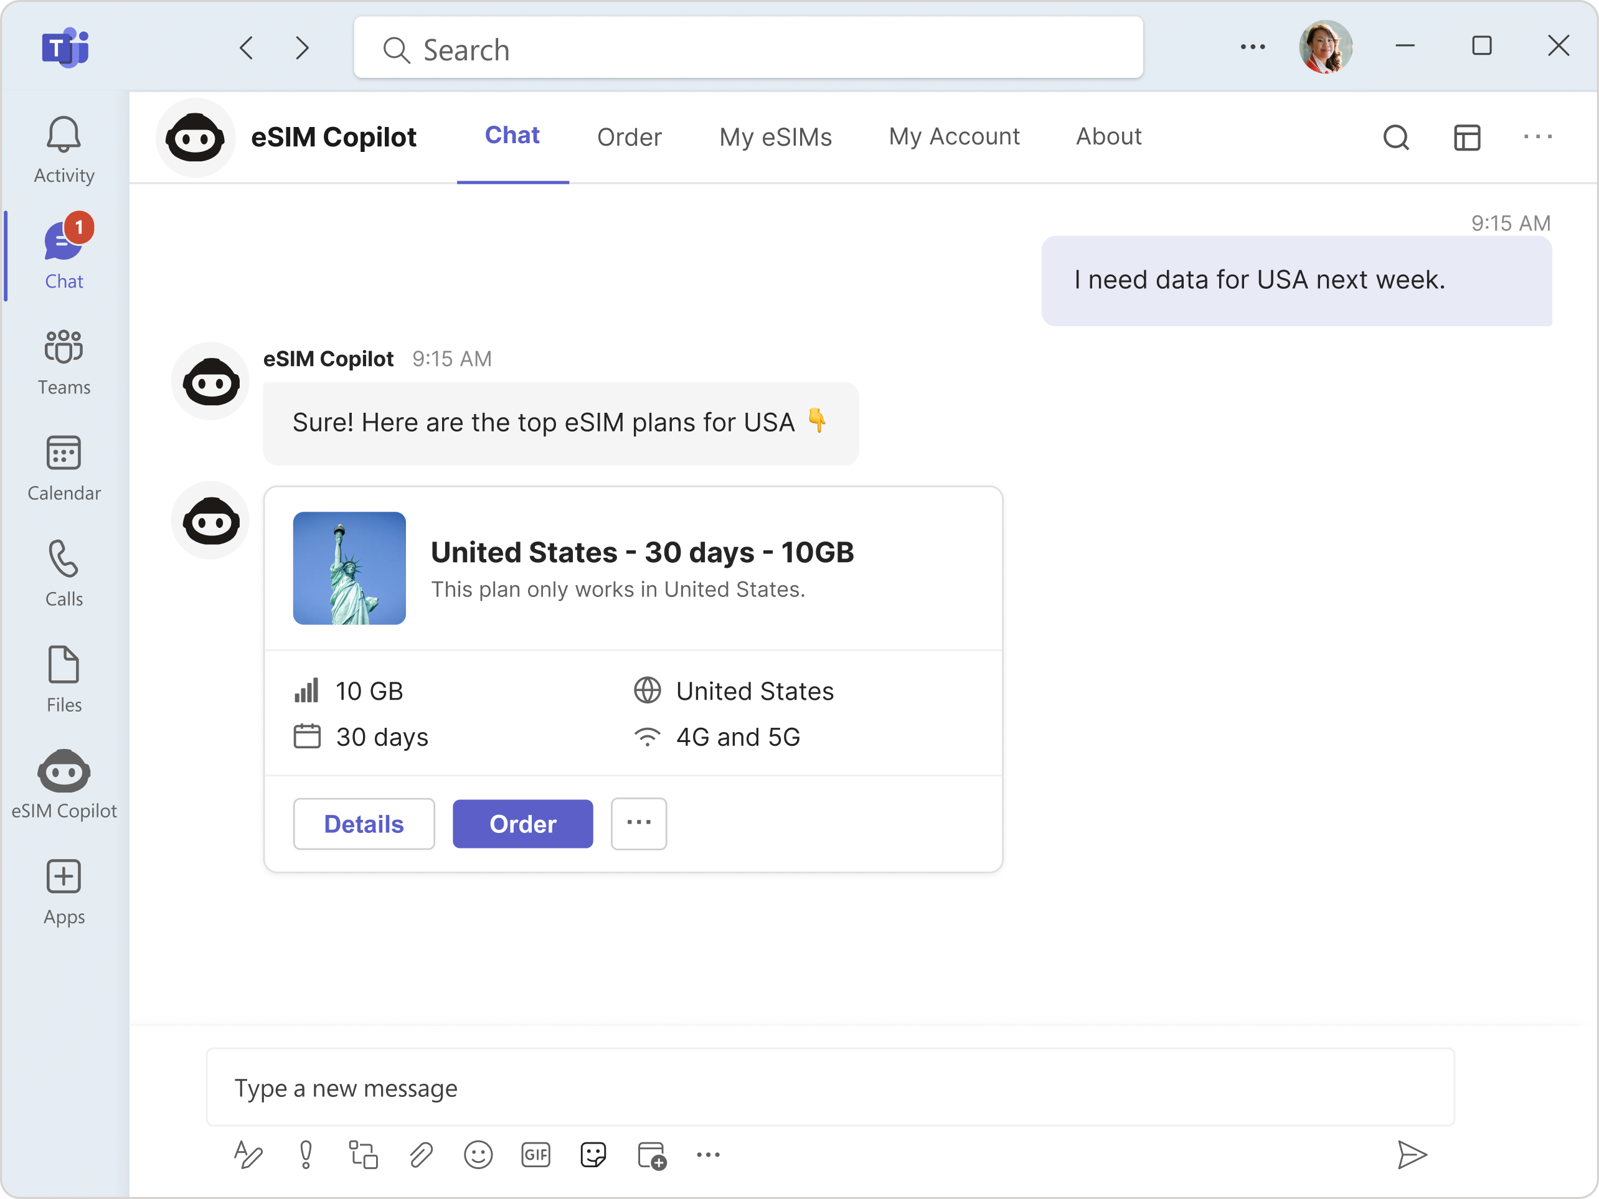1599x1199 pixels.
Task: Open more compose options ellipsis
Action: [708, 1154]
